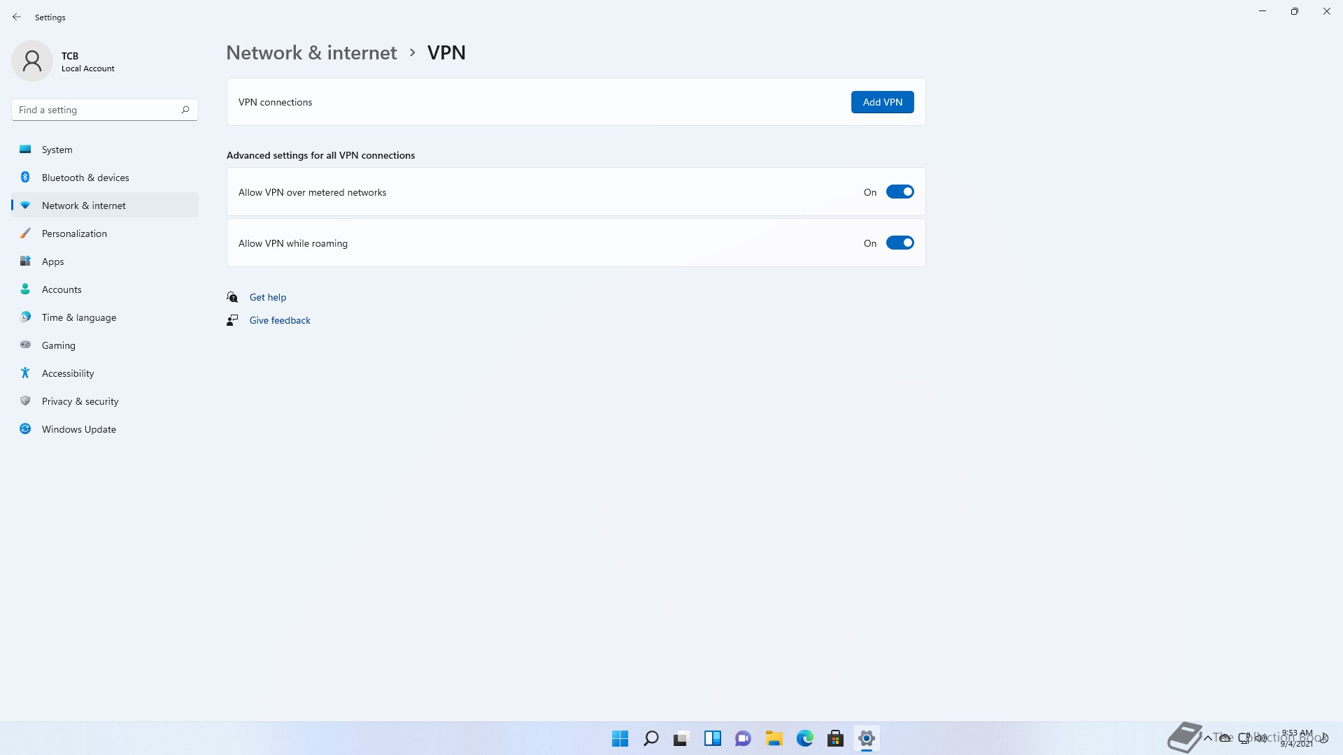Click the TCB user account avatar

click(32, 62)
